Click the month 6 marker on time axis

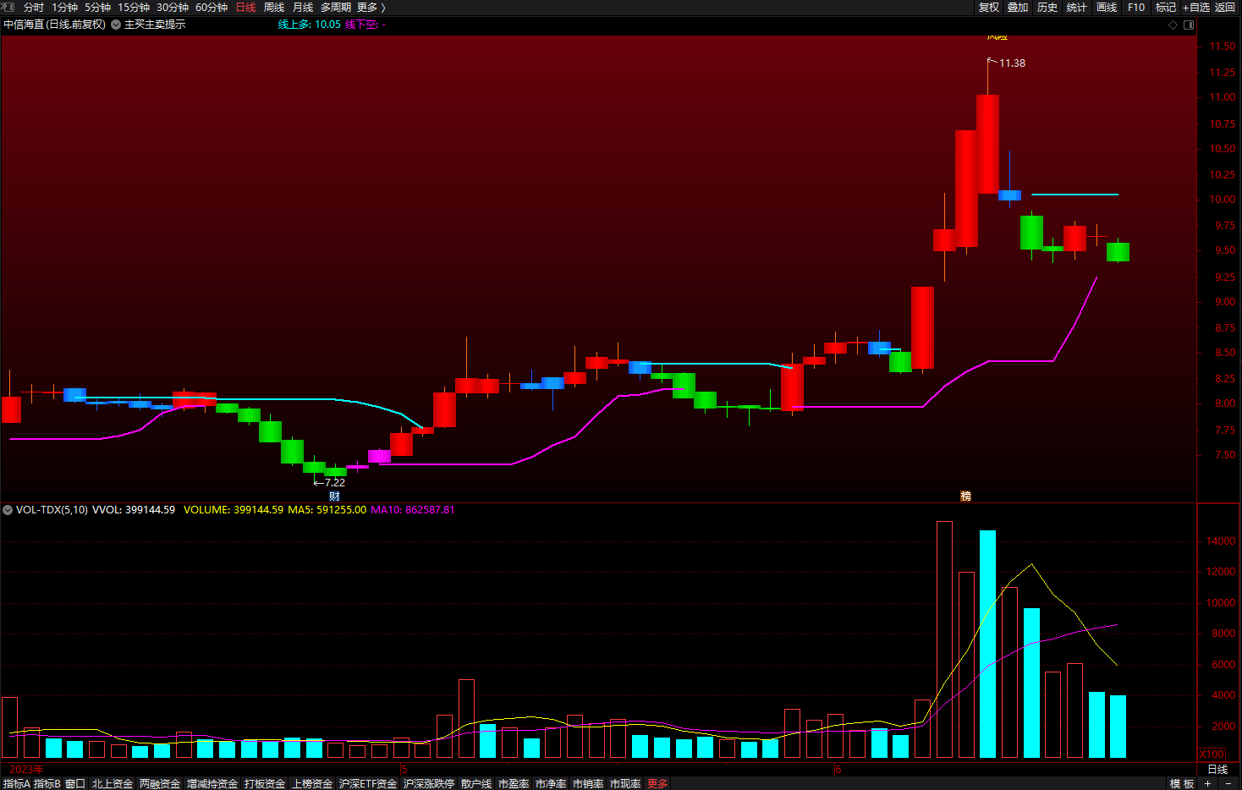click(x=838, y=770)
